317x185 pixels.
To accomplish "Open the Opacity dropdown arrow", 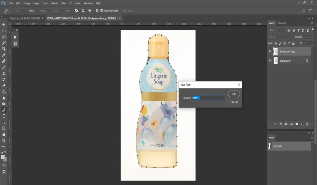I will click(312, 37).
